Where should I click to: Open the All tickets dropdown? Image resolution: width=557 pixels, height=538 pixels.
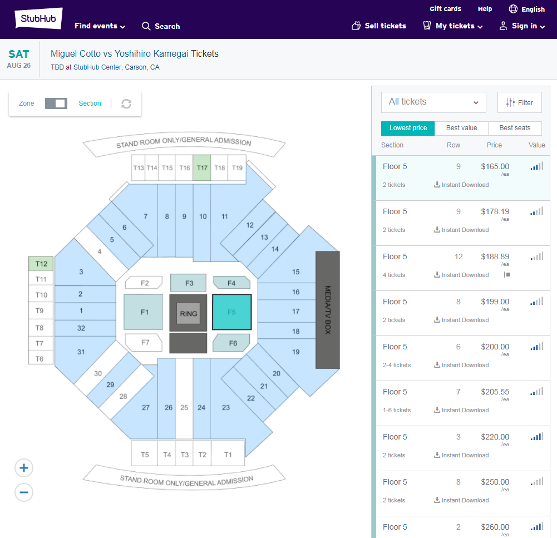click(x=433, y=102)
